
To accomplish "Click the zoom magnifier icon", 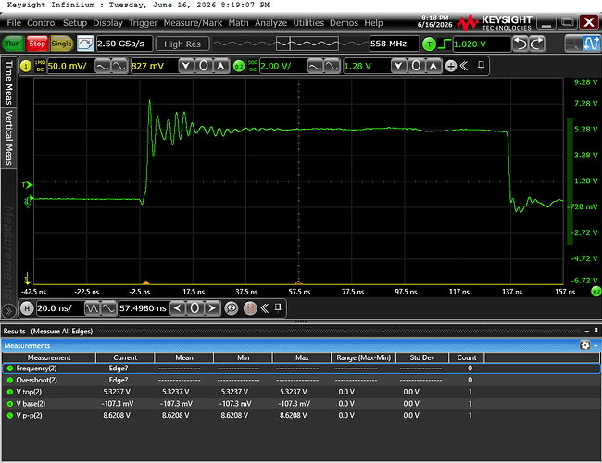I will tap(232, 308).
